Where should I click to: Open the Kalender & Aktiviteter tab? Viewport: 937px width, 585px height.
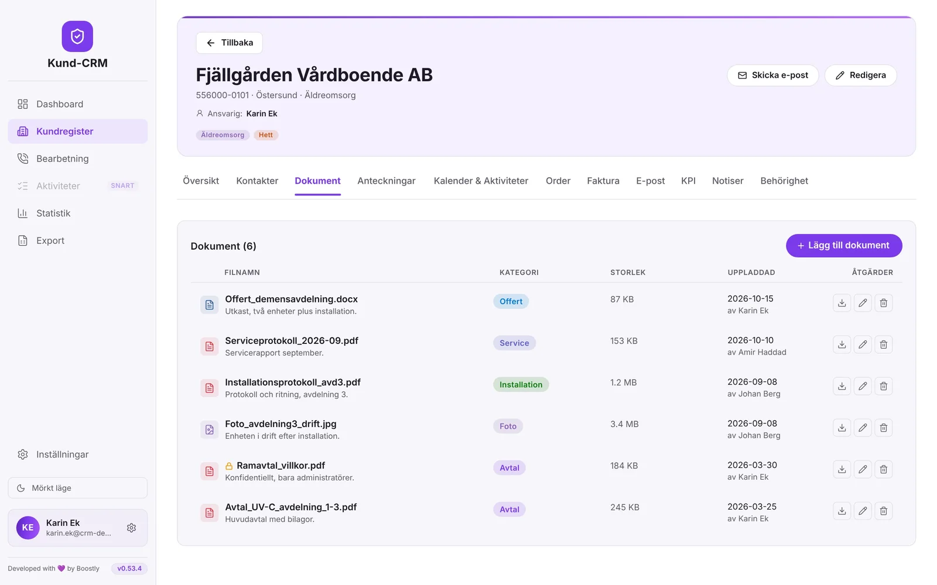(x=481, y=181)
